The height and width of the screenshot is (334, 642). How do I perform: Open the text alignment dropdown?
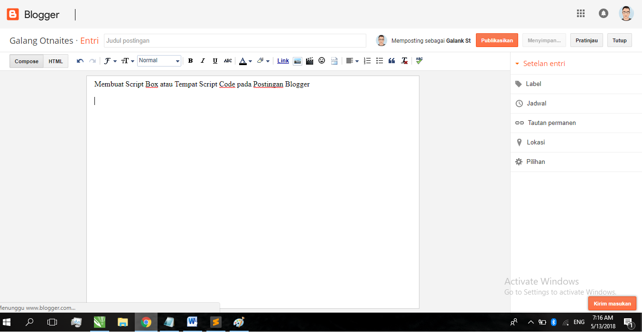(x=352, y=61)
